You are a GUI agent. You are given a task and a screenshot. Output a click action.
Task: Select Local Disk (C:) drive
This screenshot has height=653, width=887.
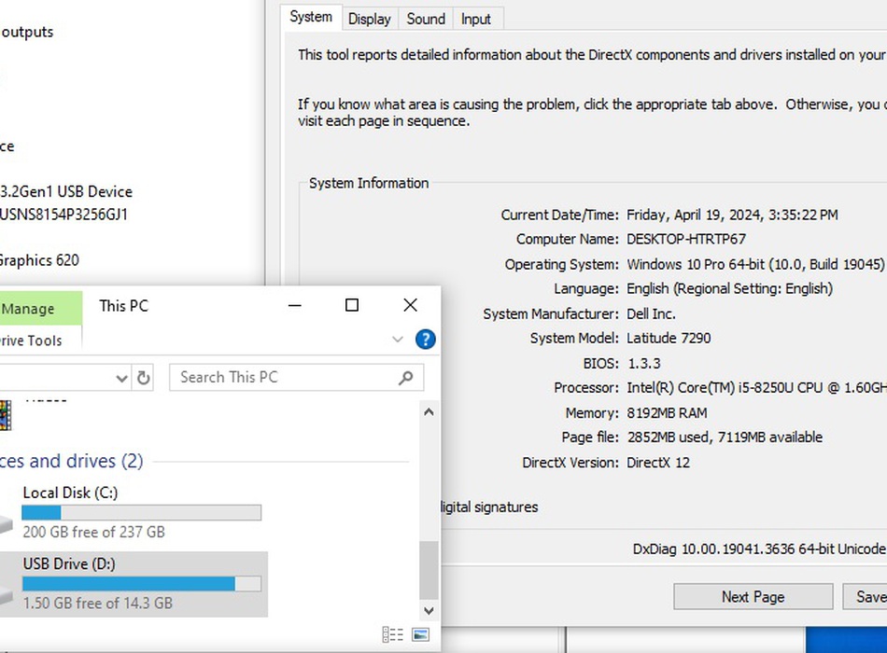click(x=131, y=511)
